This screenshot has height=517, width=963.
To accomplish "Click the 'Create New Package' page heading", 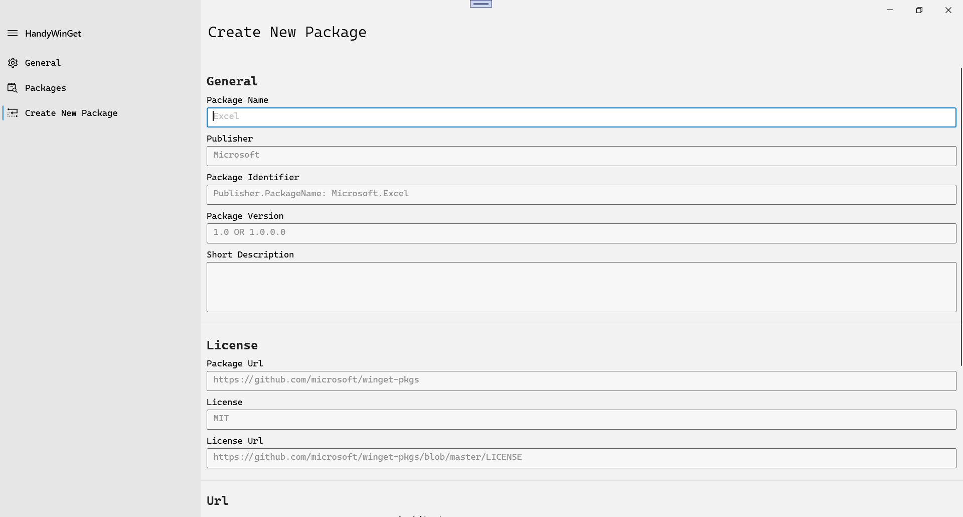I will 287,32.
